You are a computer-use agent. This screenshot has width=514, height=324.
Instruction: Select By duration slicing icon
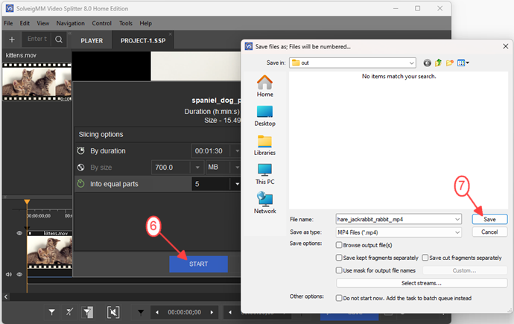pyautogui.click(x=80, y=150)
